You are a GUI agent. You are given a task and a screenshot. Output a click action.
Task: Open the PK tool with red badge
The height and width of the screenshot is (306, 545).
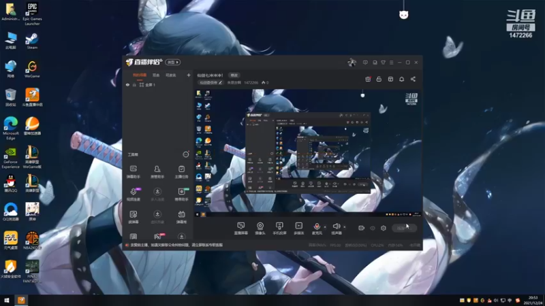158,236
